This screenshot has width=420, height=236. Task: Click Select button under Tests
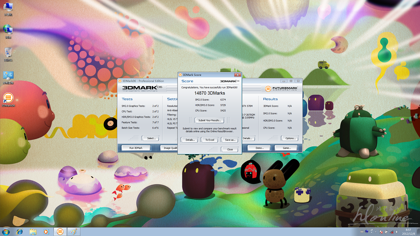pos(151,138)
